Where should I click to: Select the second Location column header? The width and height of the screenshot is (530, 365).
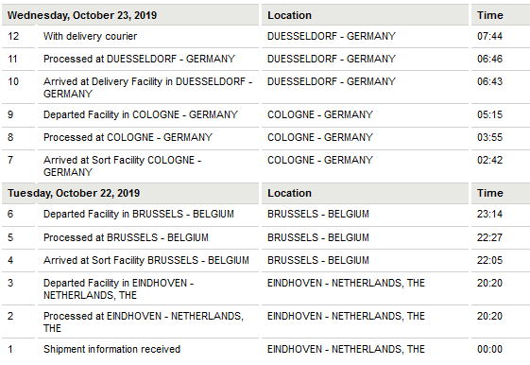tap(289, 193)
